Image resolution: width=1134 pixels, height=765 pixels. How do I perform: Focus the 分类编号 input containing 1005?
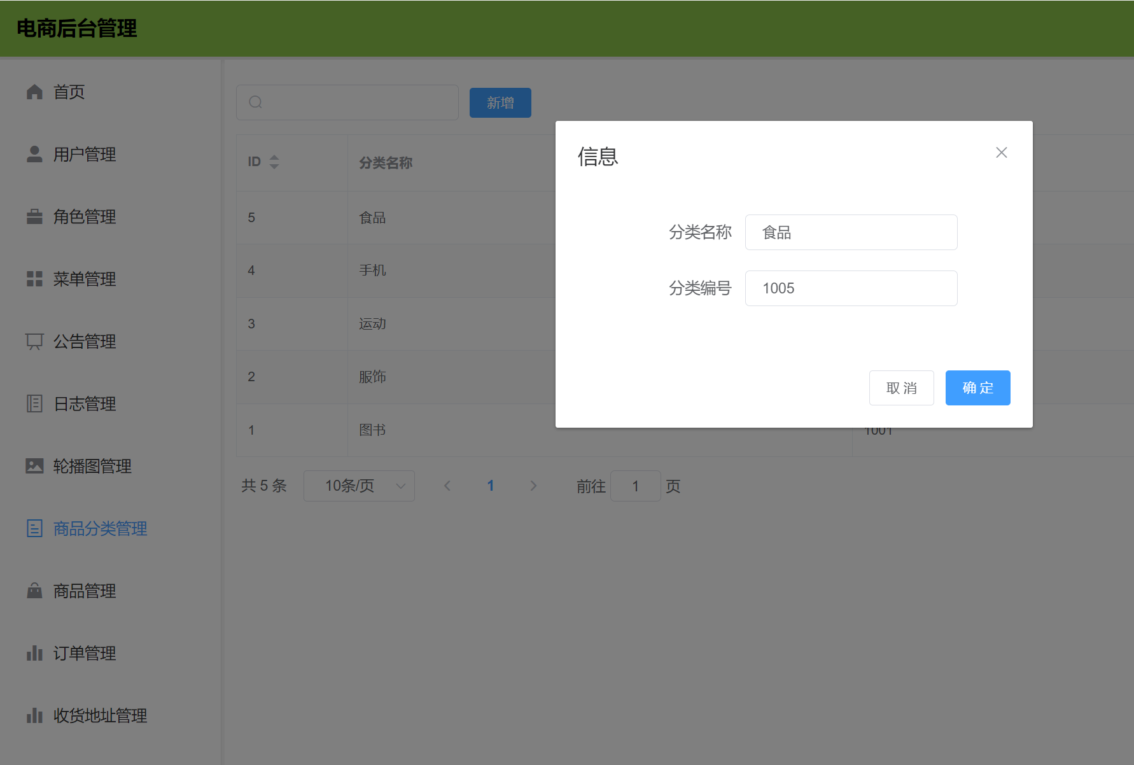(x=851, y=288)
